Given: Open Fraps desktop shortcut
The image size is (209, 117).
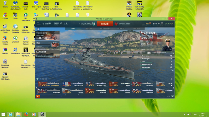Looking at the screenshot, I should 15,16.
